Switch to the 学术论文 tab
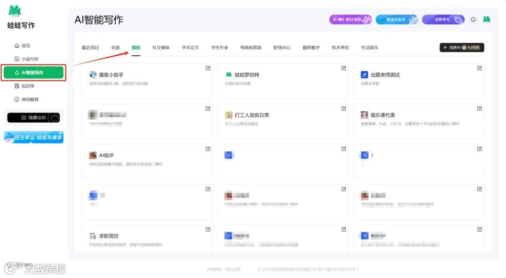Screen dimensions: 506x278 190,47
